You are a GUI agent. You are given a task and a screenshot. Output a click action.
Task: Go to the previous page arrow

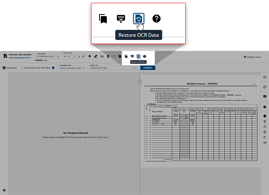tap(69, 57)
